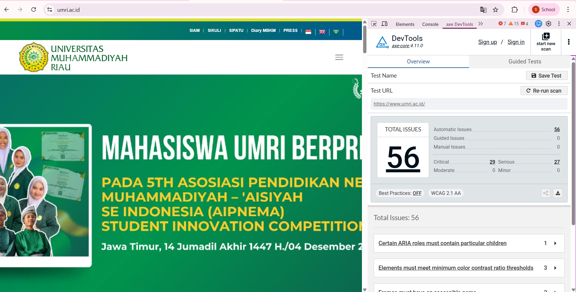Screen dimensions: 576x292
Task: Show more DevTools tabs chevron
Action: pyautogui.click(x=481, y=24)
